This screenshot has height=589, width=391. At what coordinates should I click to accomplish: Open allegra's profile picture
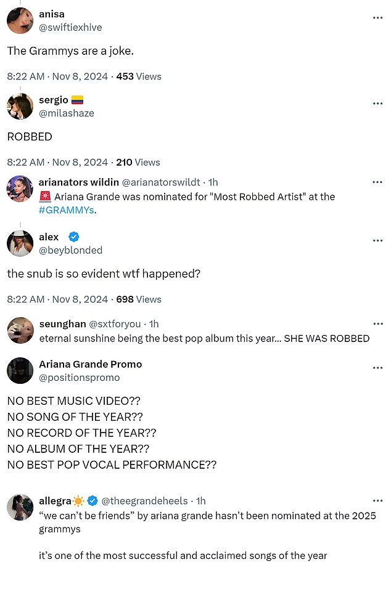pos(20,507)
